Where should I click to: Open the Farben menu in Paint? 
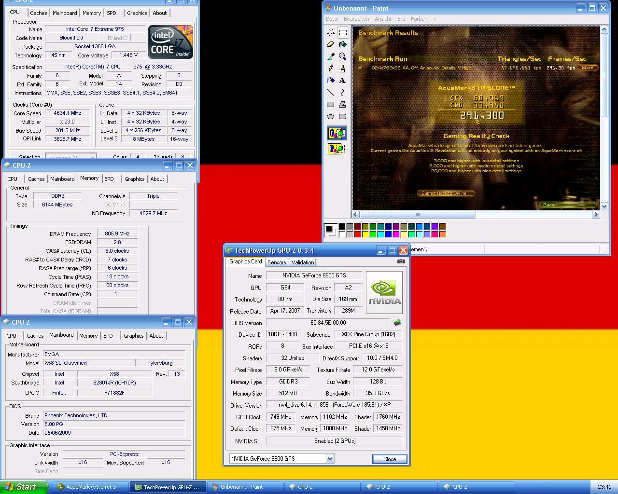(419, 19)
